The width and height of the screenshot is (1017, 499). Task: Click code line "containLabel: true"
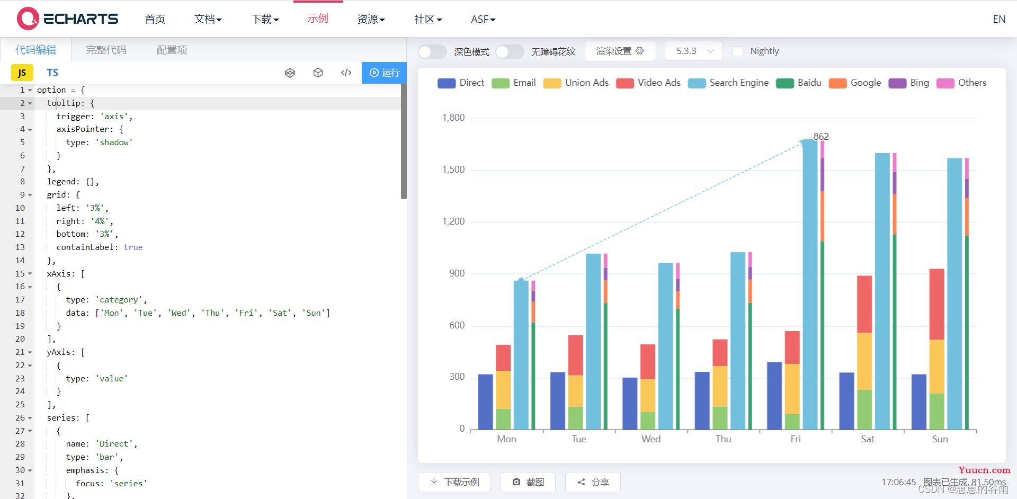coord(100,247)
